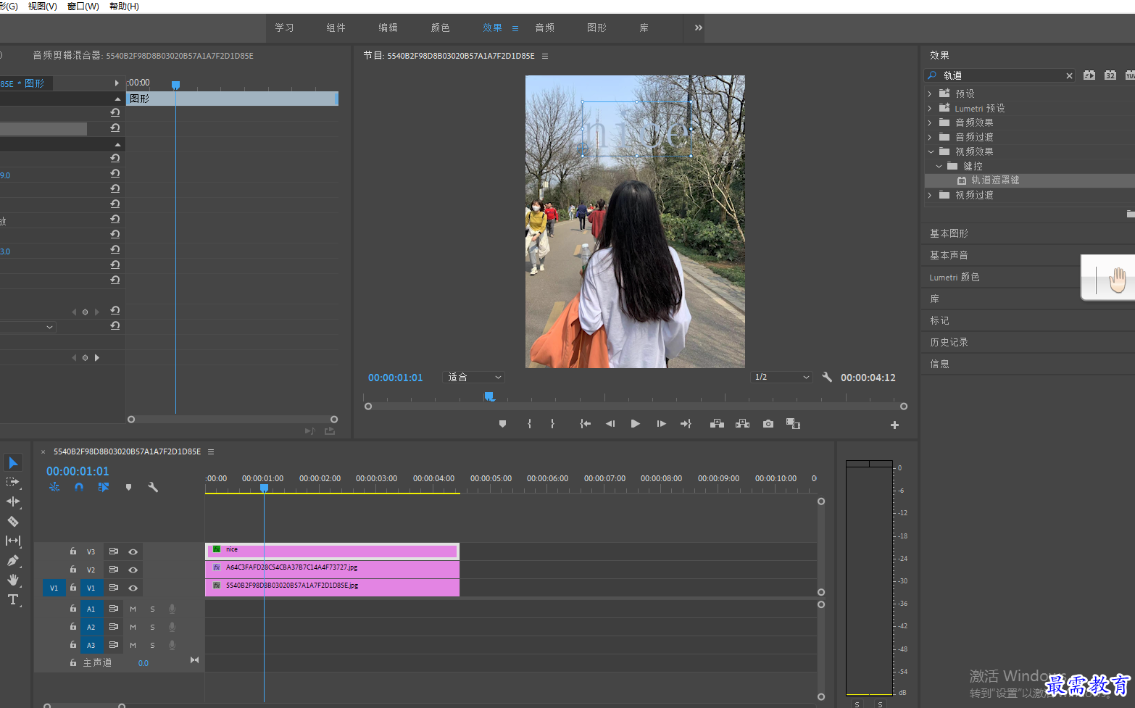Filter by 32-bit color effects icon
The image size is (1135, 708).
1110,75
